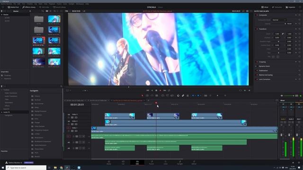
Task: Select the Timelines smart bin
Action: [x=8, y=76]
